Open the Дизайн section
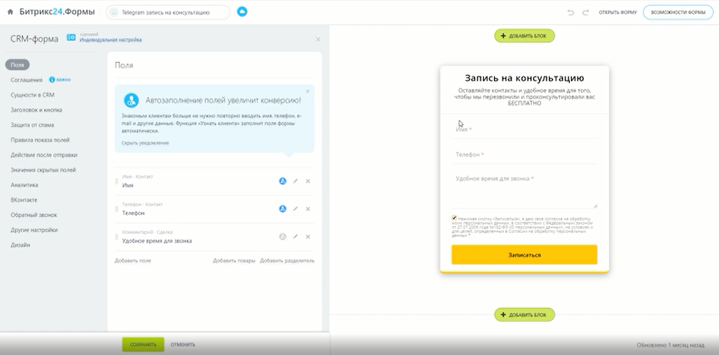Viewport: 719px width, 355px height. click(20, 245)
